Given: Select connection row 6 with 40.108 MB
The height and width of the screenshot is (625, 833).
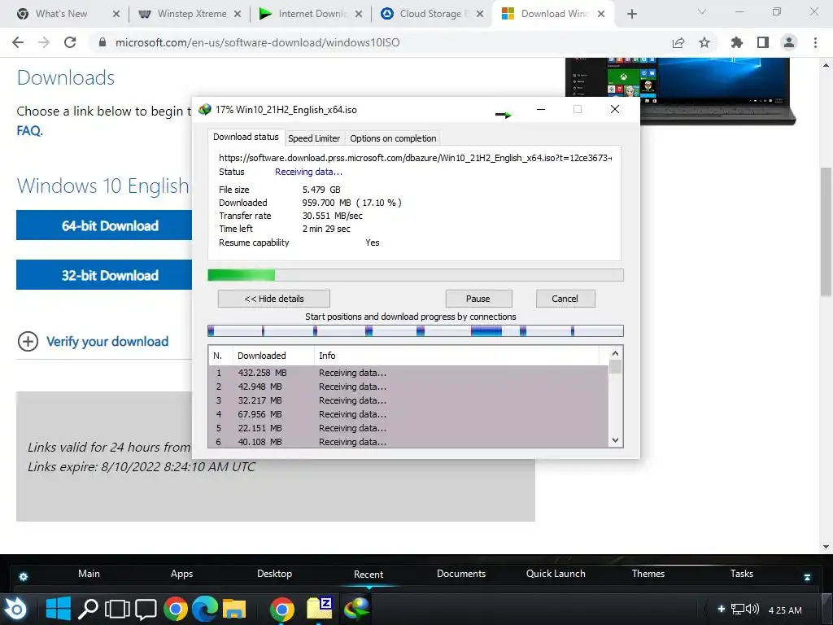Looking at the screenshot, I should click(x=408, y=441).
